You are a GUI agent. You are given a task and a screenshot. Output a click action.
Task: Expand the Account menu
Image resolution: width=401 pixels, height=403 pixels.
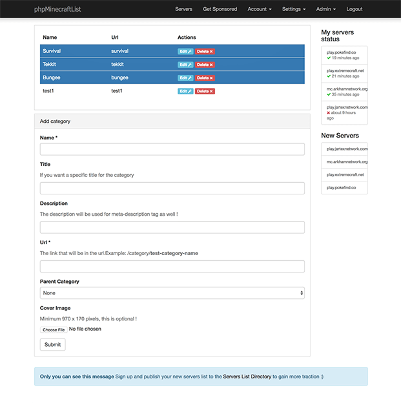259,9
